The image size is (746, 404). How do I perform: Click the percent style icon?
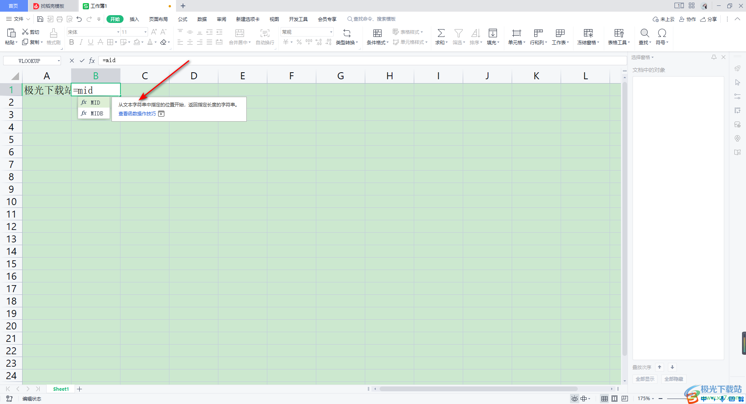(x=299, y=42)
